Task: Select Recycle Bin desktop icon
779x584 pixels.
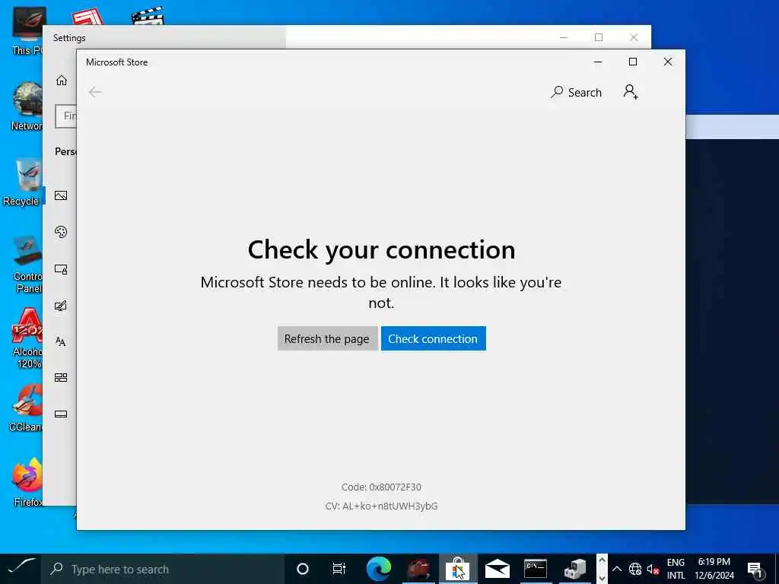Action: pyautogui.click(x=22, y=182)
